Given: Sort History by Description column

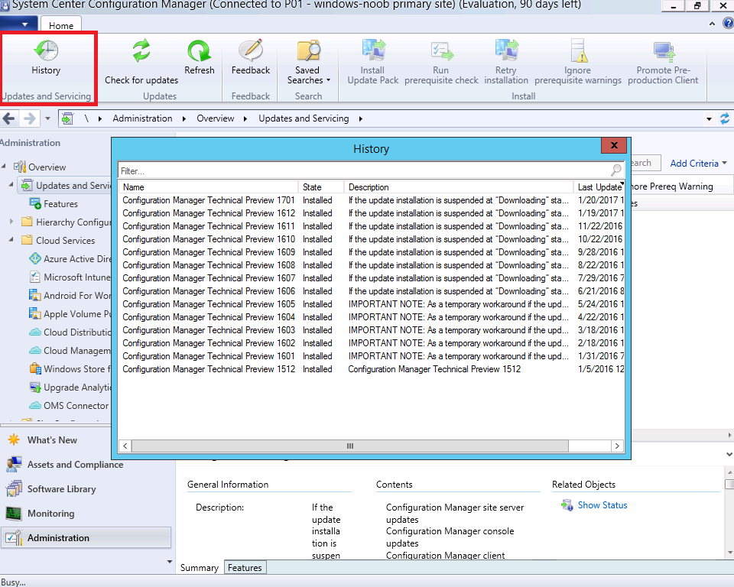Looking at the screenshot, I should (459, 186).
